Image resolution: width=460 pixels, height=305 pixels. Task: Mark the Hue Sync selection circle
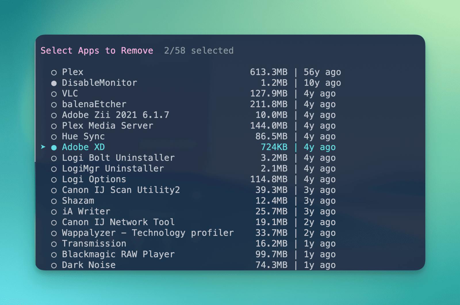click(x=54, y=137)
